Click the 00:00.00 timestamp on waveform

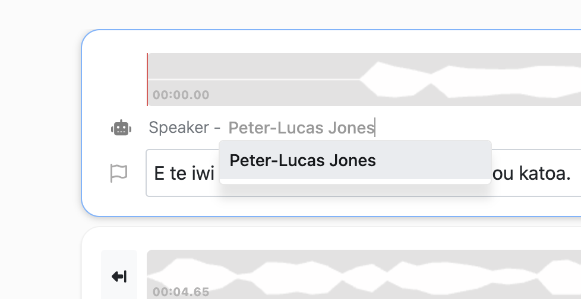click(x=181, y=95)
